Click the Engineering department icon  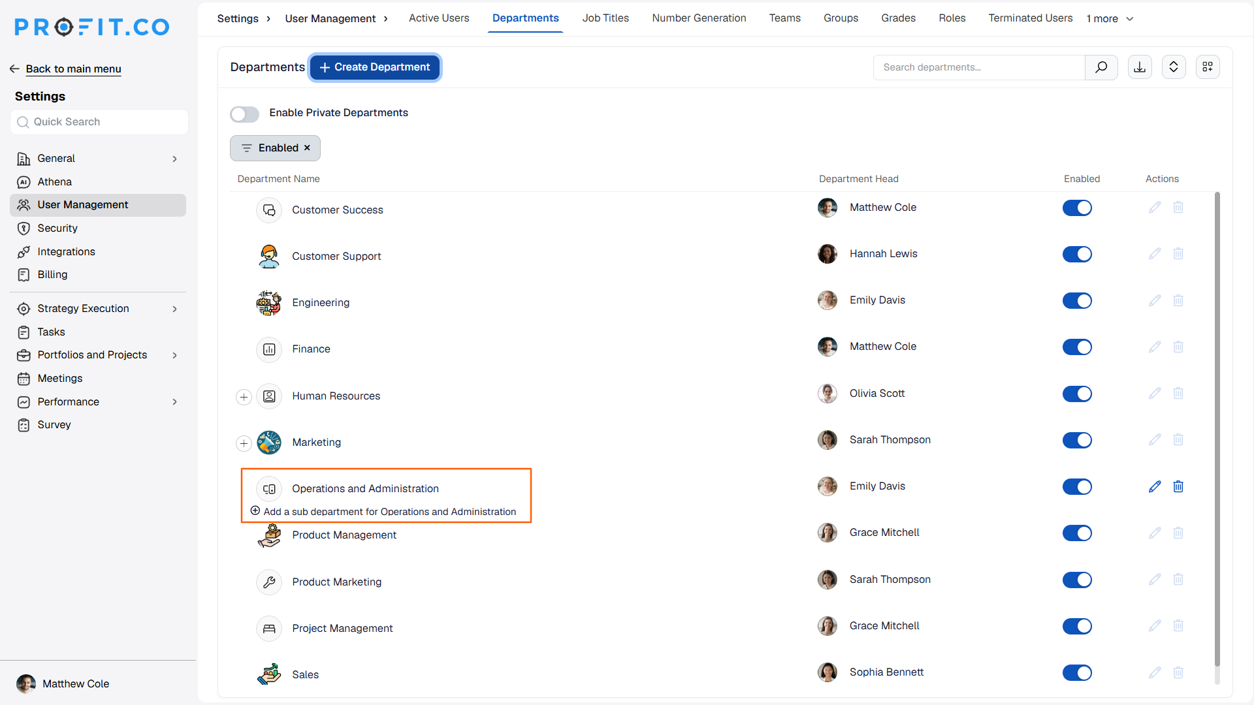tap(269, 303)
